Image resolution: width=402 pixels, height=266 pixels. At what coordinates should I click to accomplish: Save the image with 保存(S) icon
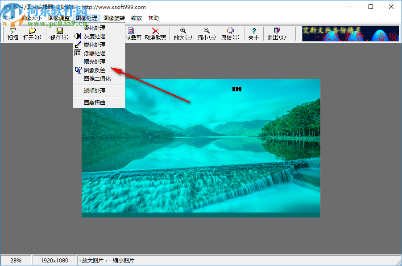[59, 34]
